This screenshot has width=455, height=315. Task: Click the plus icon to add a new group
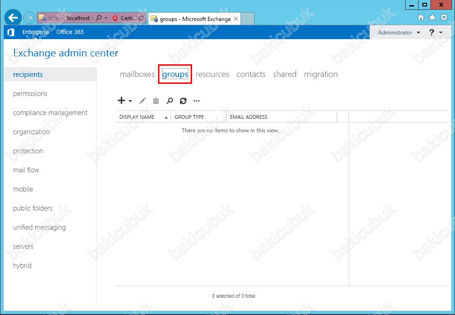(121, 100)
